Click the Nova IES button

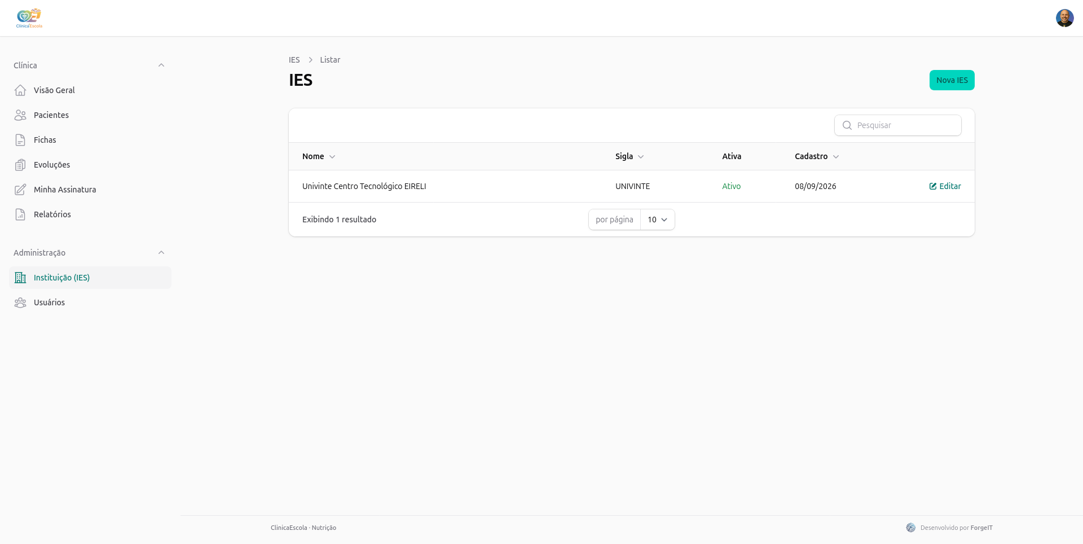[952, 80]
